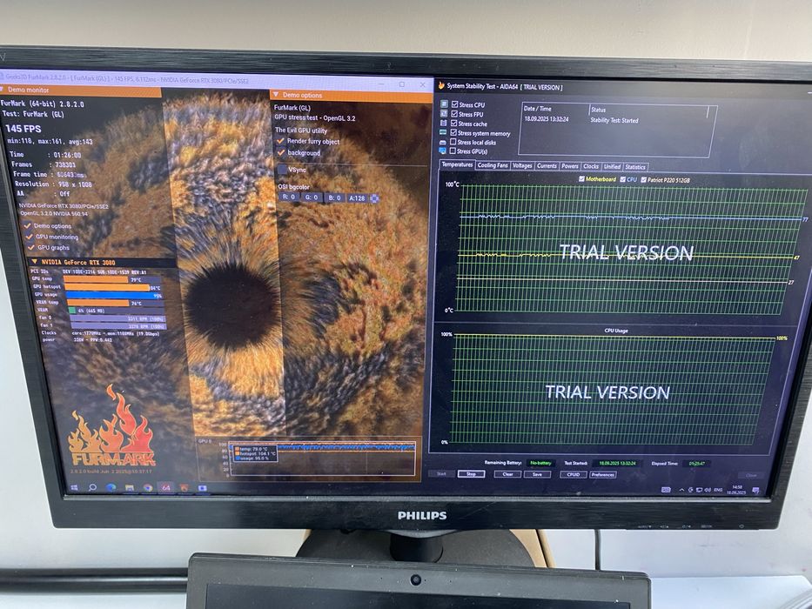Screen dimensions: 812x609
Task: Click the CPUID button
Action: pos(574,474)
